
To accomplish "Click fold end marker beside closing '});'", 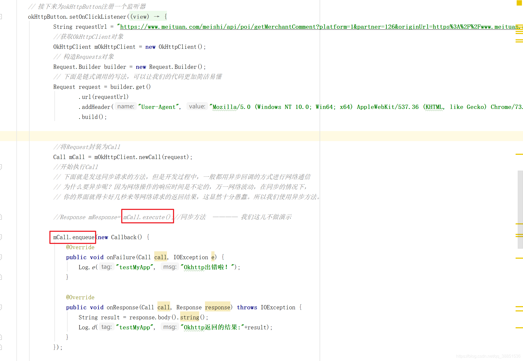I will click(1, 347).
